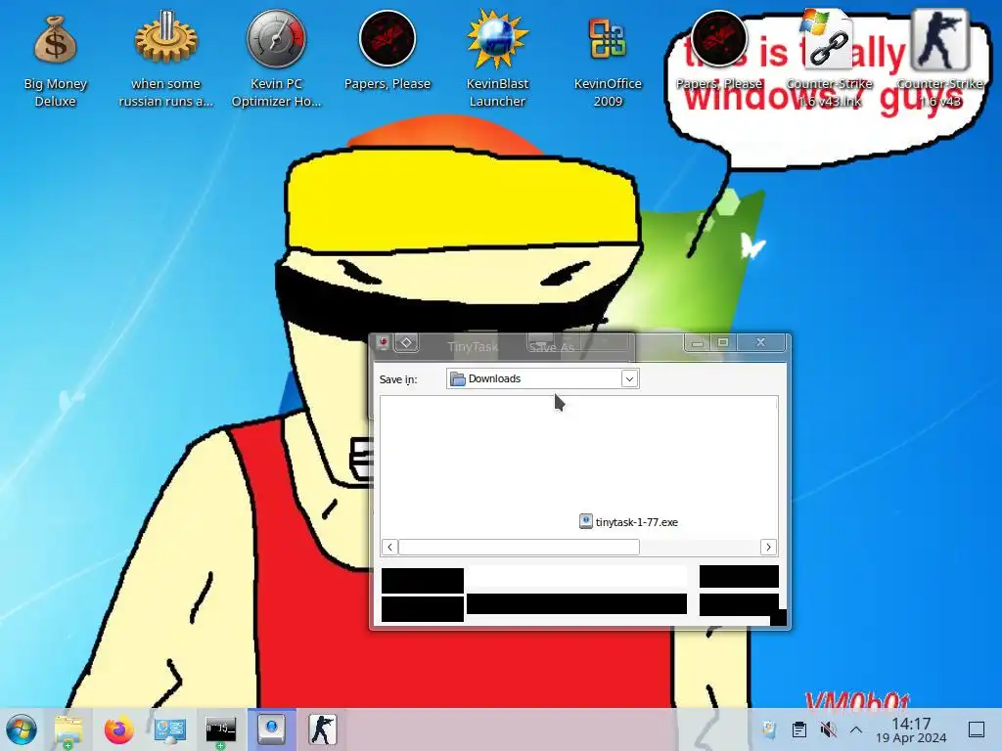Image resolution: width=1002 pixels, height=751 pixels.
Task: Open the clock showing 14:17
Action: (x=911, y=729)
